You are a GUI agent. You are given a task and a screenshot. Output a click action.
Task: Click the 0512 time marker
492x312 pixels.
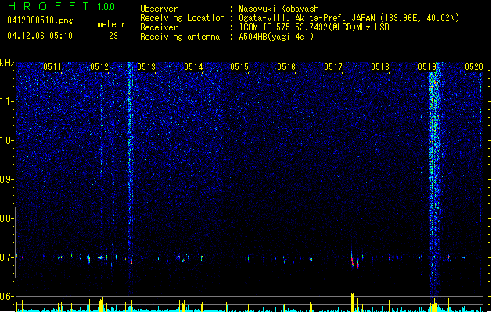point(99,67)
